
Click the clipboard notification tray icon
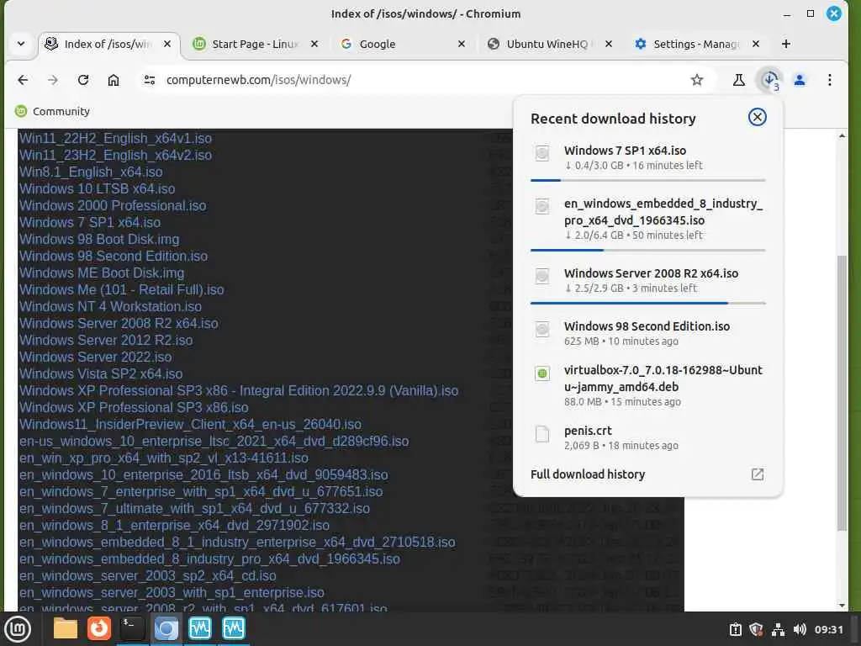tap(735, 629)
